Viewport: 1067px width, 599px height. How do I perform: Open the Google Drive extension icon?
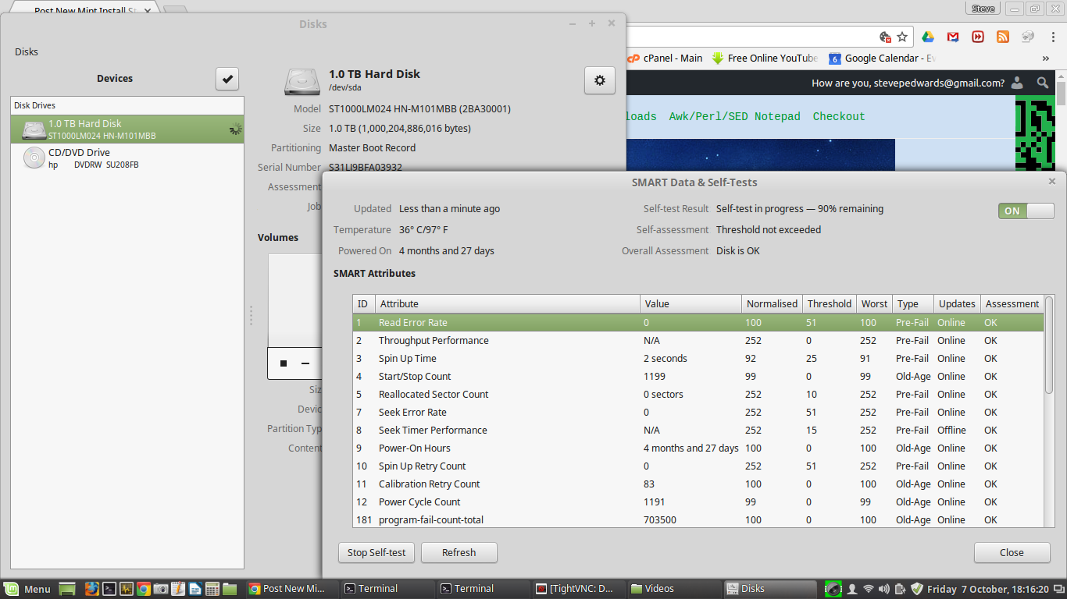coord(928,37)
